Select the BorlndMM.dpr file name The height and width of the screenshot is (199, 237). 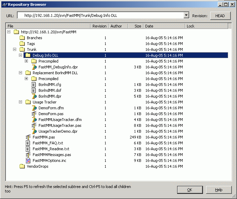(50, 96)
